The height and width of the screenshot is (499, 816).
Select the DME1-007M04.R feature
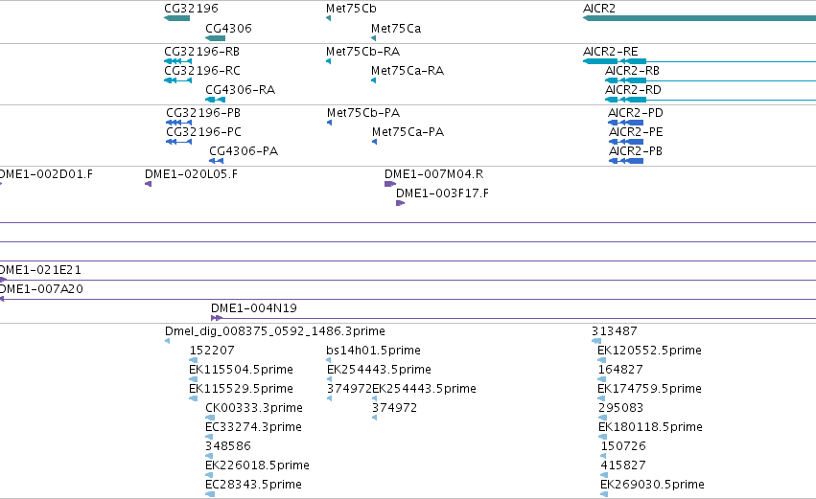pyautogui.click(x=390, y=184)
